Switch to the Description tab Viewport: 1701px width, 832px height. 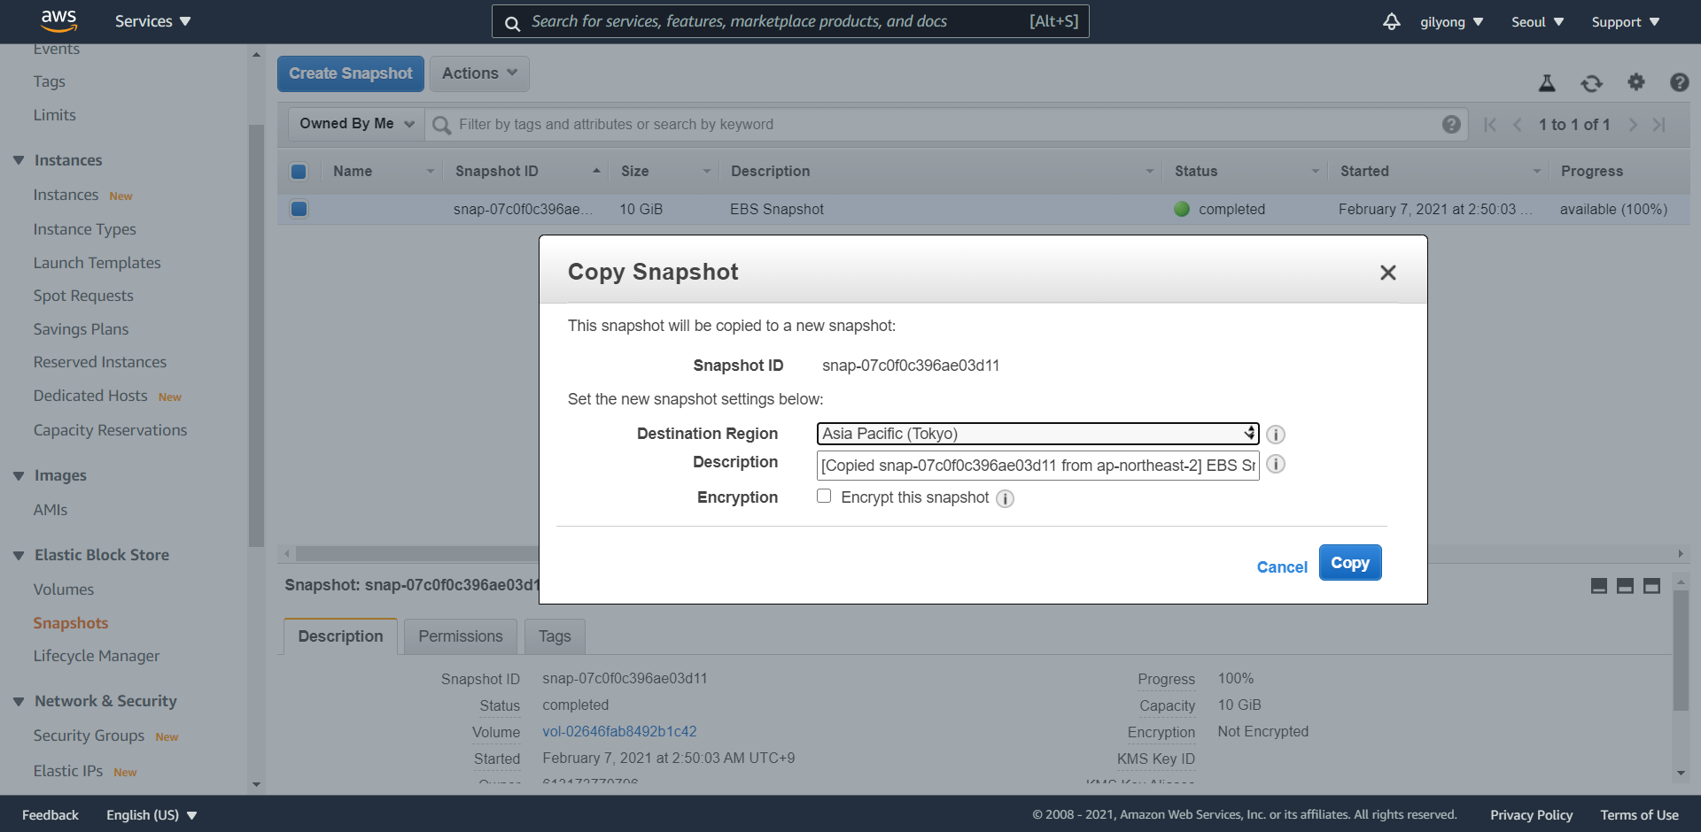click(340, 636)
